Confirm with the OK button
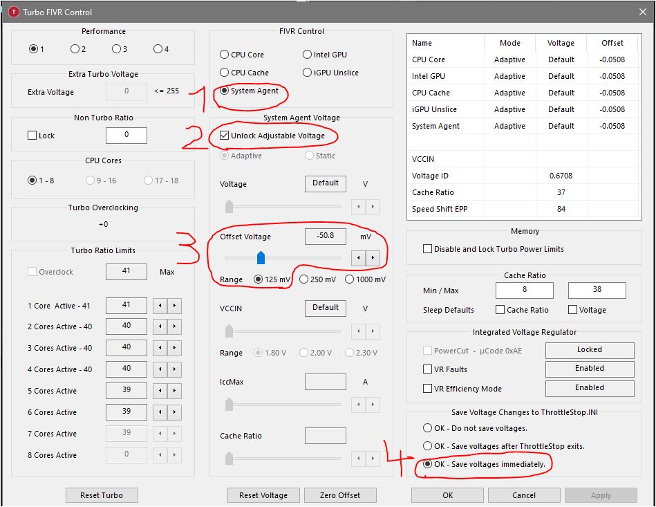The width and height of the screenshot is (656, 507). (x=447, y=495)
